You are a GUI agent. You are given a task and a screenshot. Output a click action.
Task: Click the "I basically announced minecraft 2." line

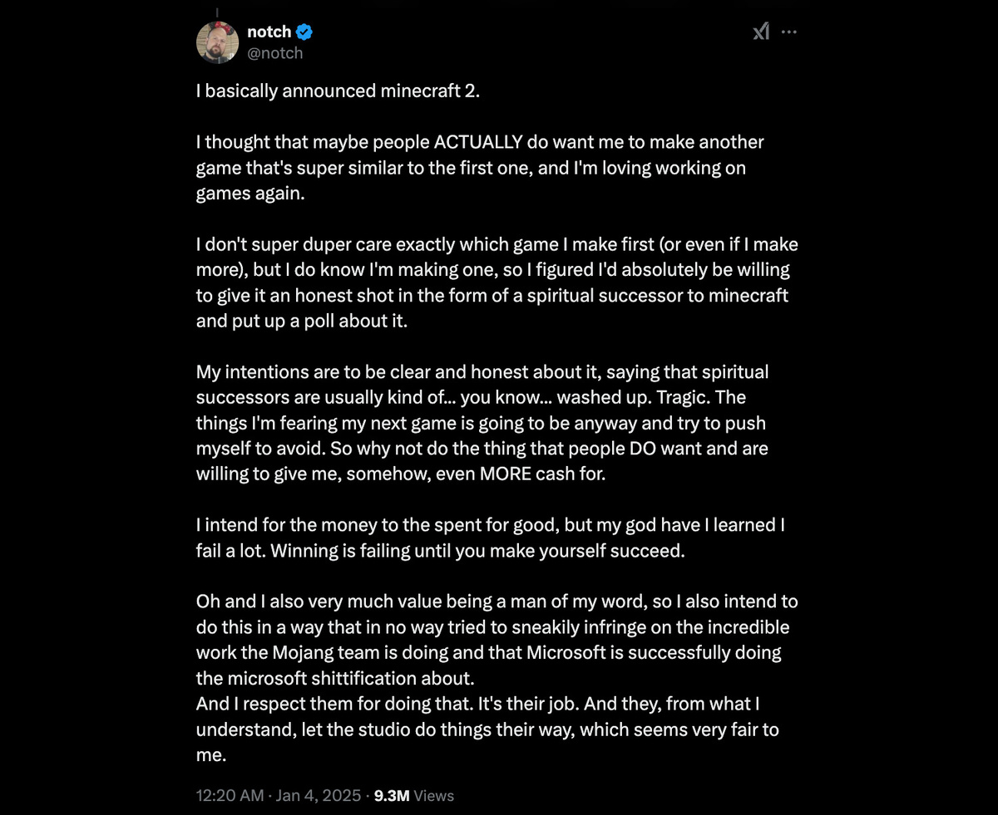tap(338, 91)
